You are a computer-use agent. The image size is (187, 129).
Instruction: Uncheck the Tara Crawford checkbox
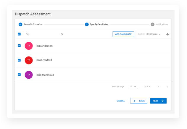19,60
